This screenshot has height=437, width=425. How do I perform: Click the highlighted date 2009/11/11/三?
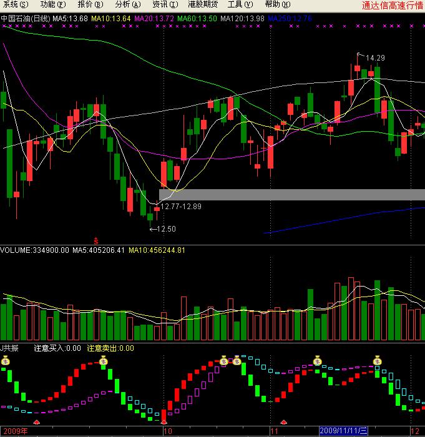click(343, 431)
